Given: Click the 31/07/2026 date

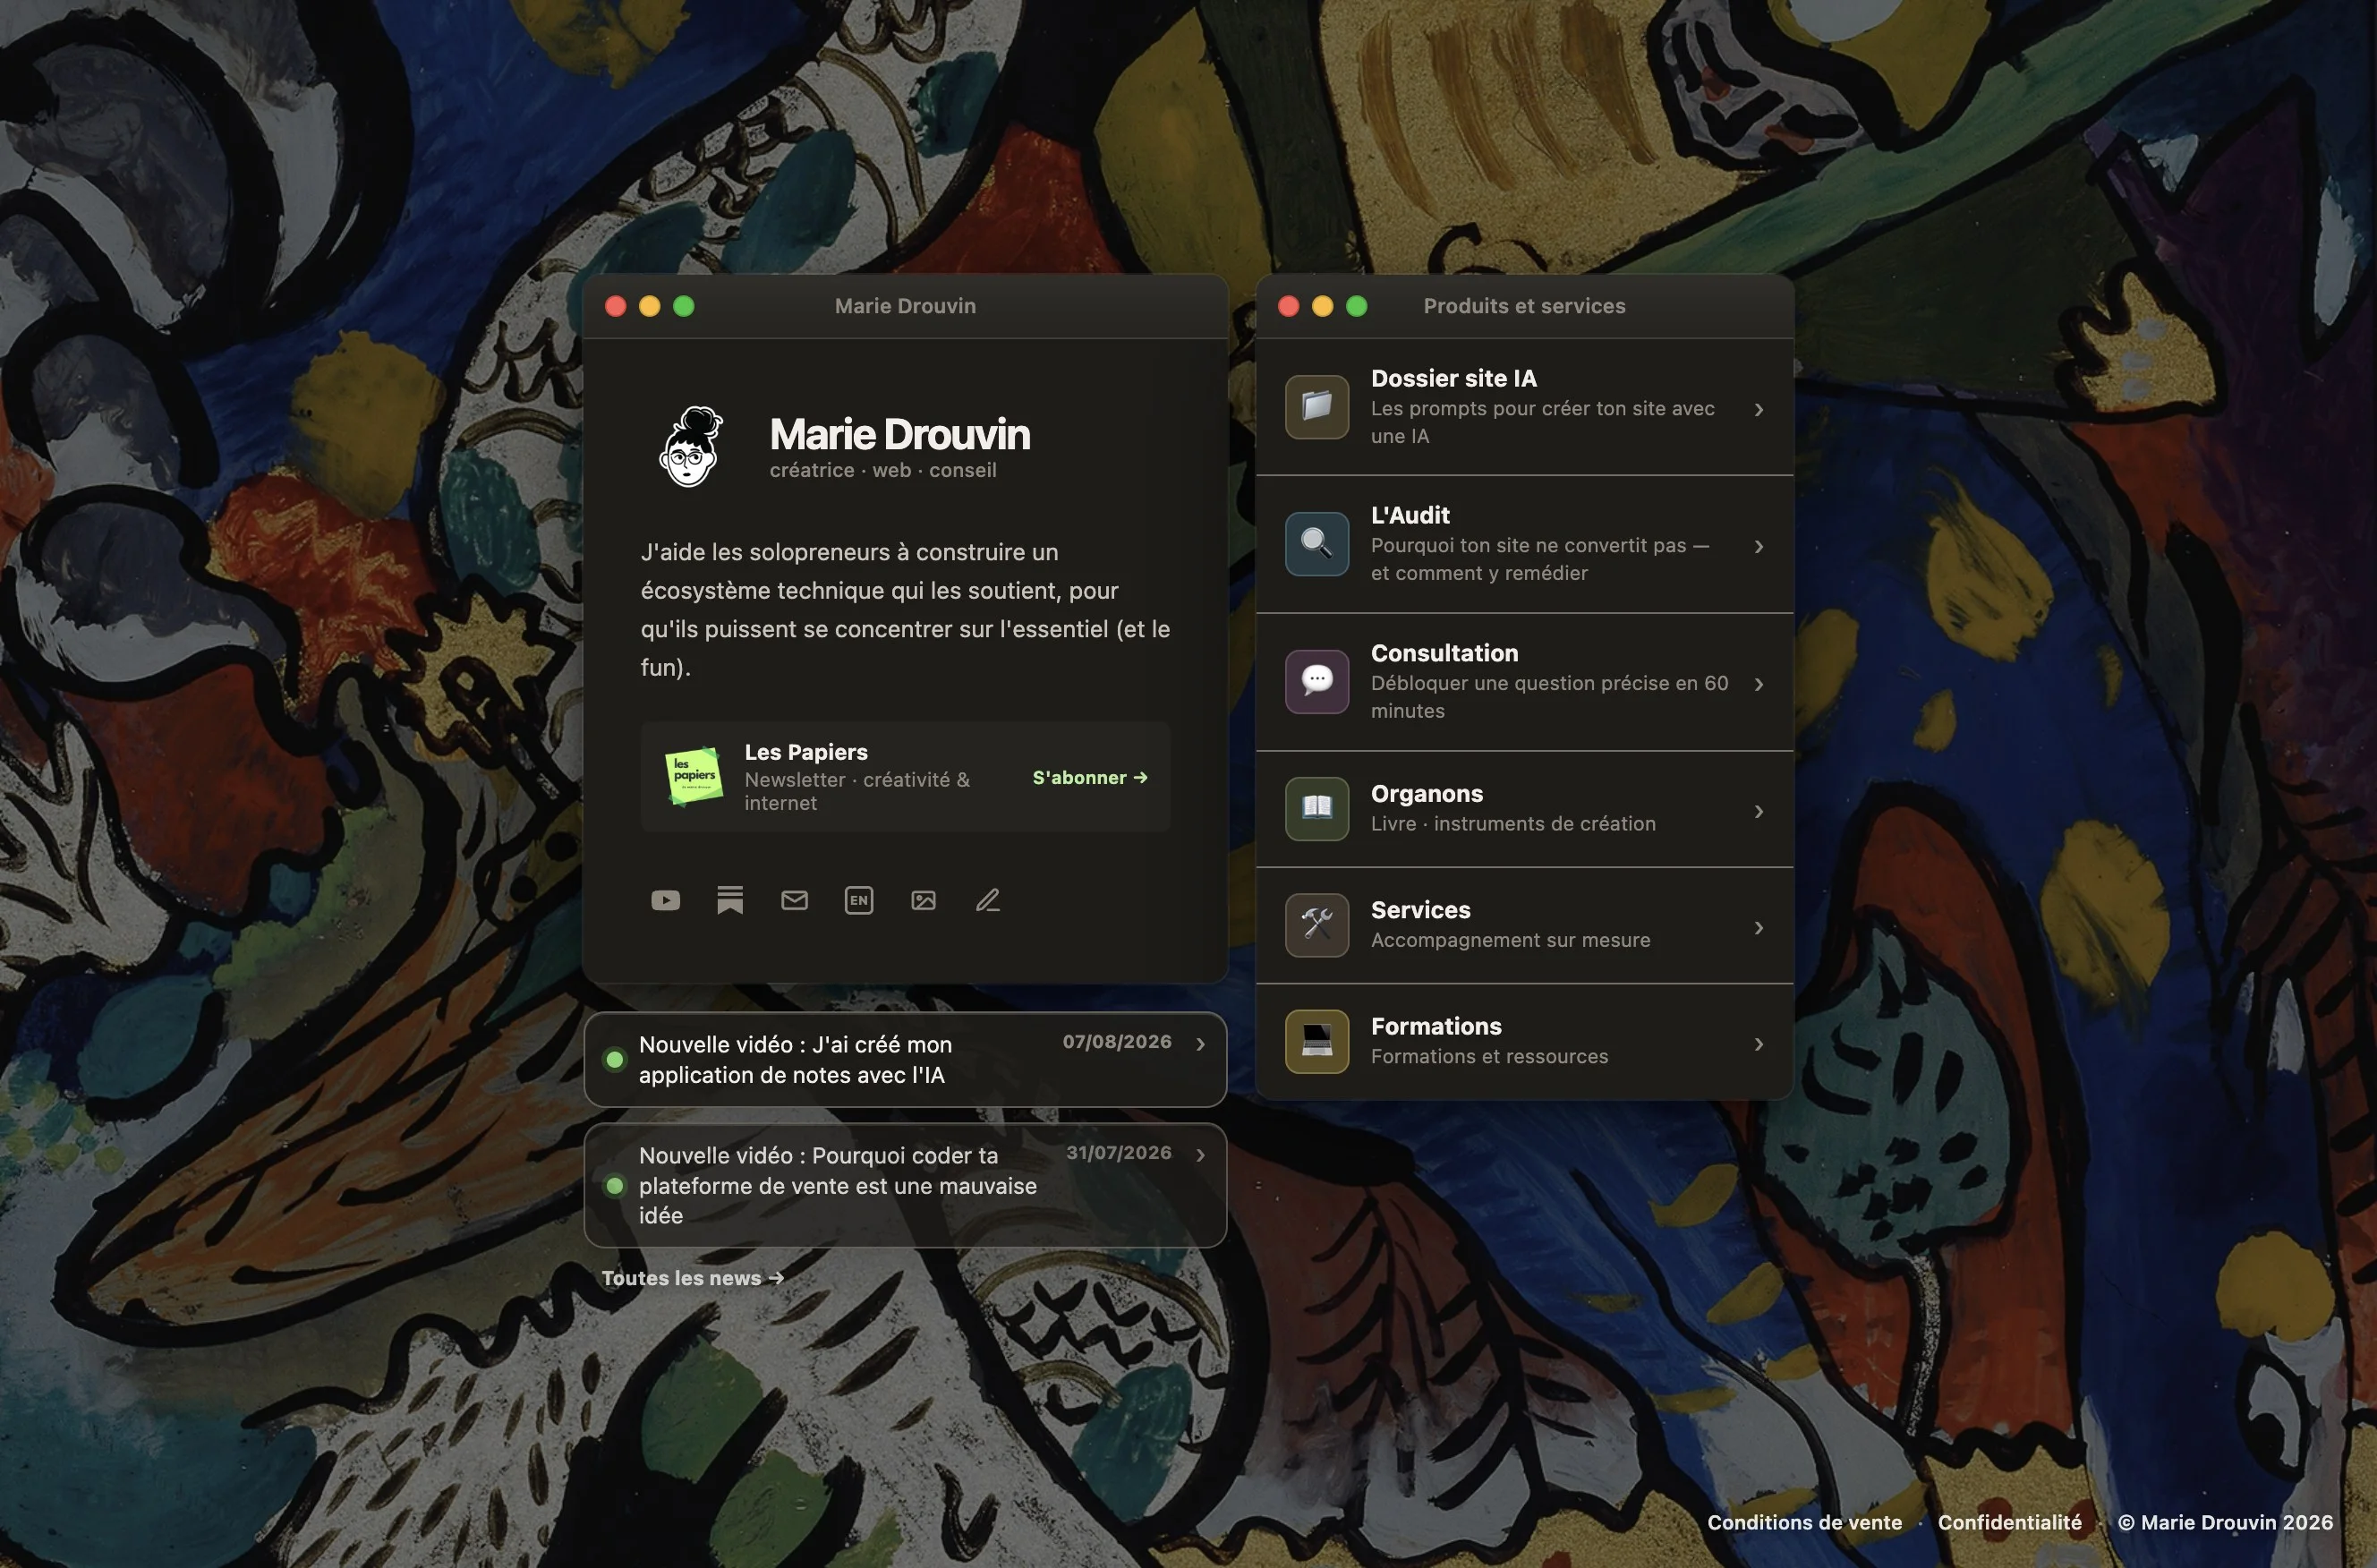Looking at the screenshot, I should (x=1119, y=1152).
